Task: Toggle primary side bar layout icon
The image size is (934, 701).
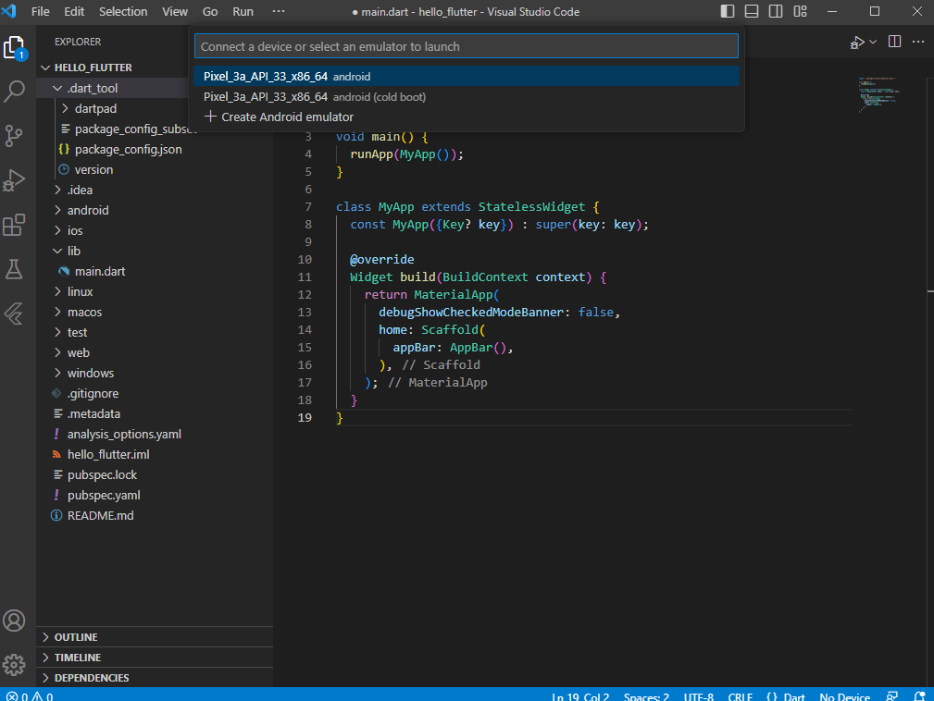Action: pyautogui.click(x=728, y=11)
